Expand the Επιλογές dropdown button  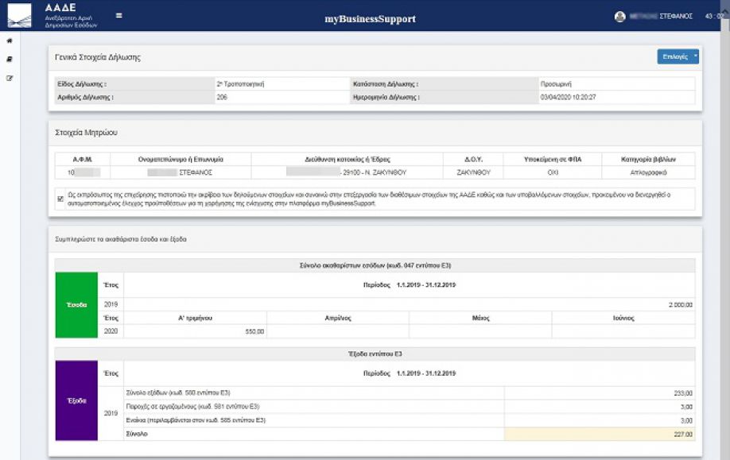(678, 56)
